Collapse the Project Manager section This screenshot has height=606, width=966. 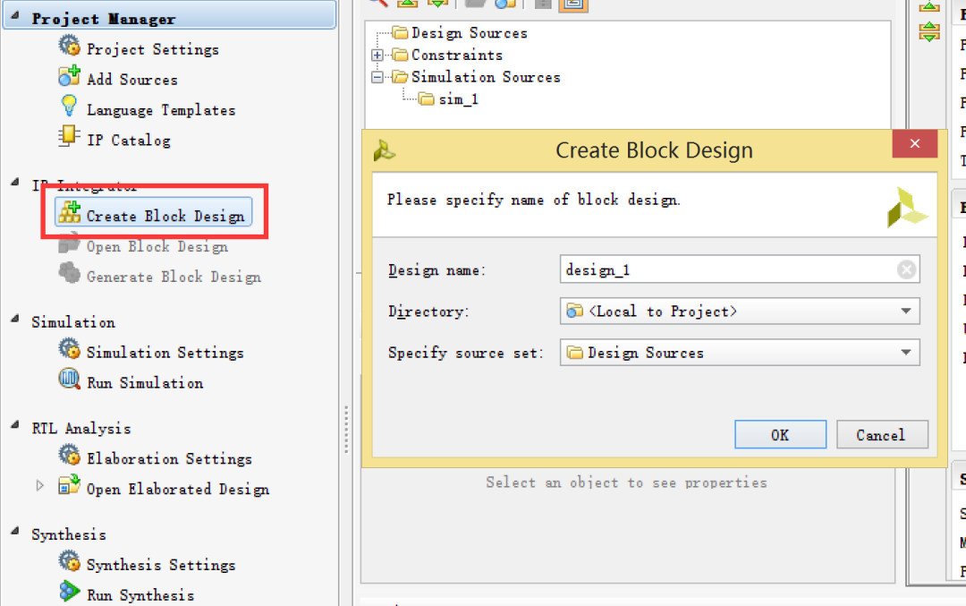pyautogui.click(x=15, y=16)
